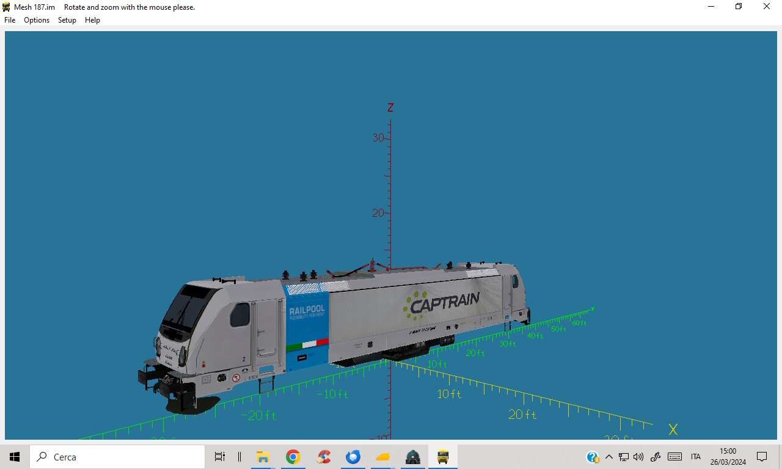Minimize the Mesh 187.im window
Viewport: 782px width, 469px height.
711,7
